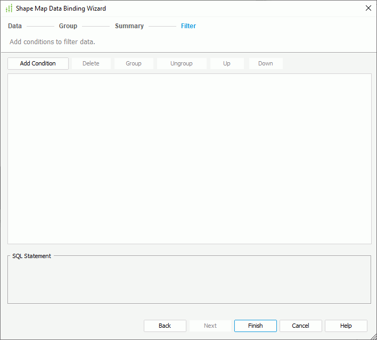
Task: Cancel the wizard
Action: click(301, 326)
